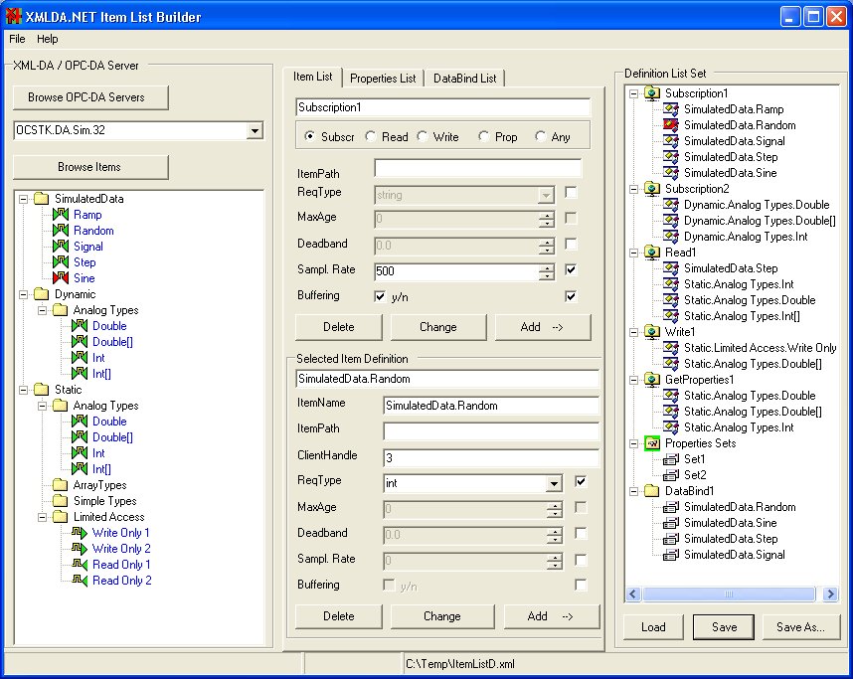The height and width of the screenshot is (679, 853).
Task: Open the OCSTK.DA.Sim.32 server dropdown
Action: coord(255,130)
